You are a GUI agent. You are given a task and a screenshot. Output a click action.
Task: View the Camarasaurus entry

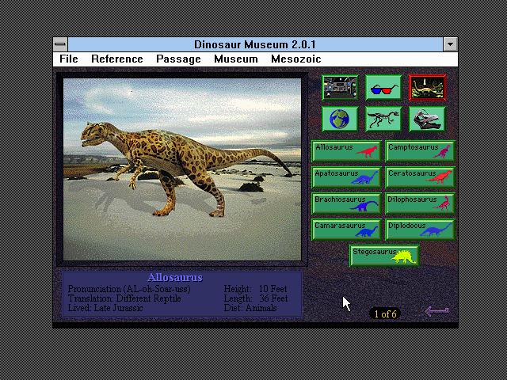(346, 230)
